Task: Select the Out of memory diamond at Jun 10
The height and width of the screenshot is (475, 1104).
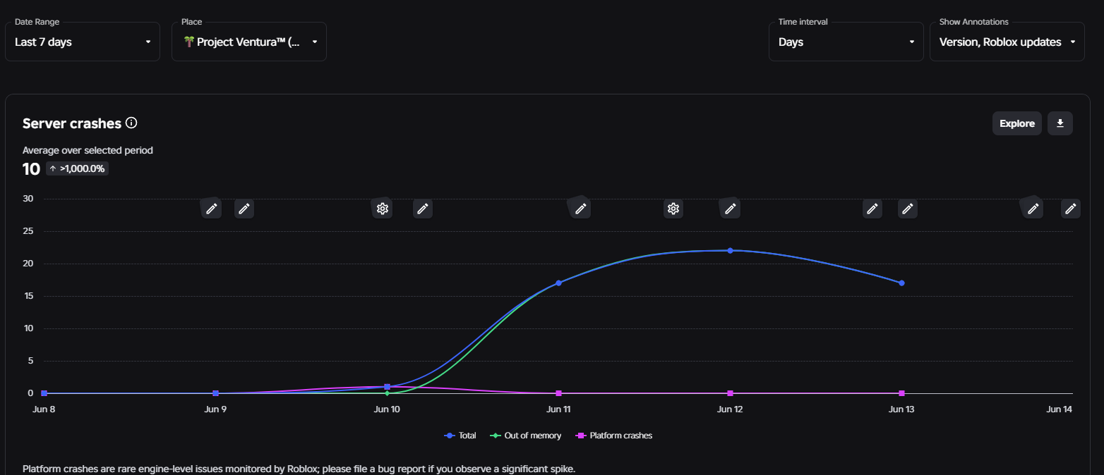Action: [x=387, y=393]
